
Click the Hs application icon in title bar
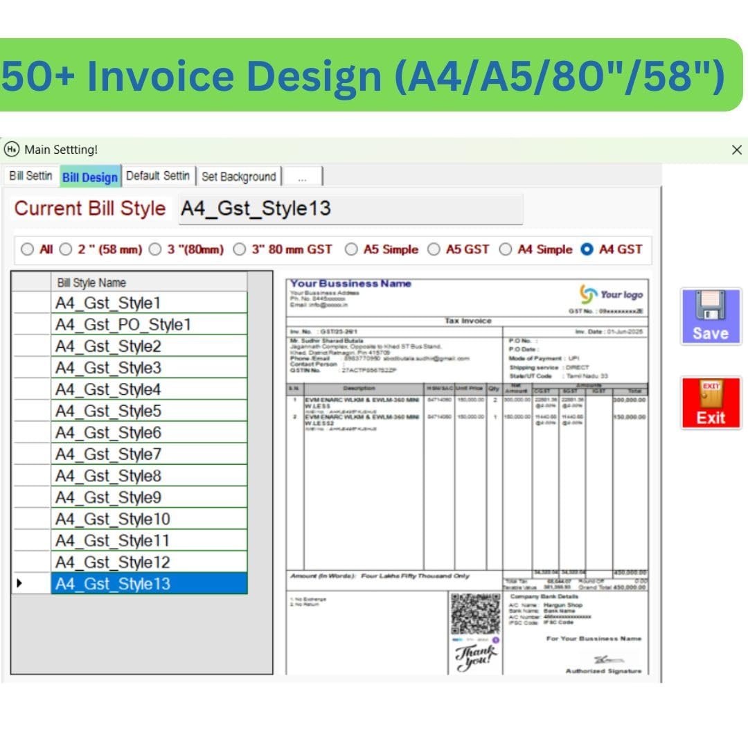coord(12,150)
